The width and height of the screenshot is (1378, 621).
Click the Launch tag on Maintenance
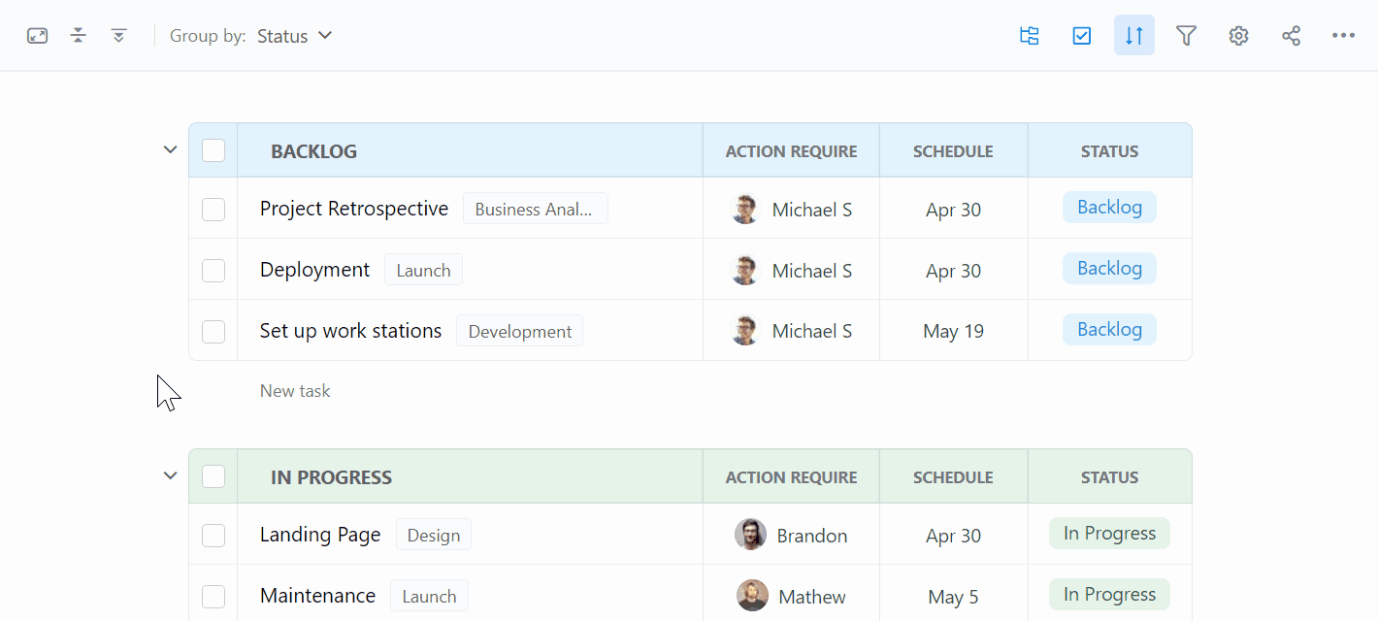click(x=429, y=596)
